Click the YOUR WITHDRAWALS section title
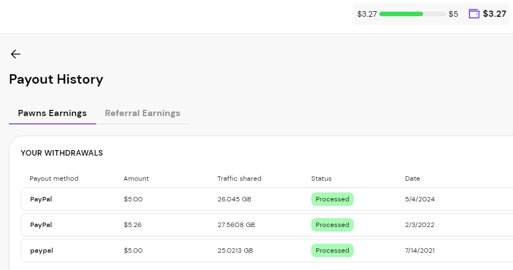 [62, 153]
